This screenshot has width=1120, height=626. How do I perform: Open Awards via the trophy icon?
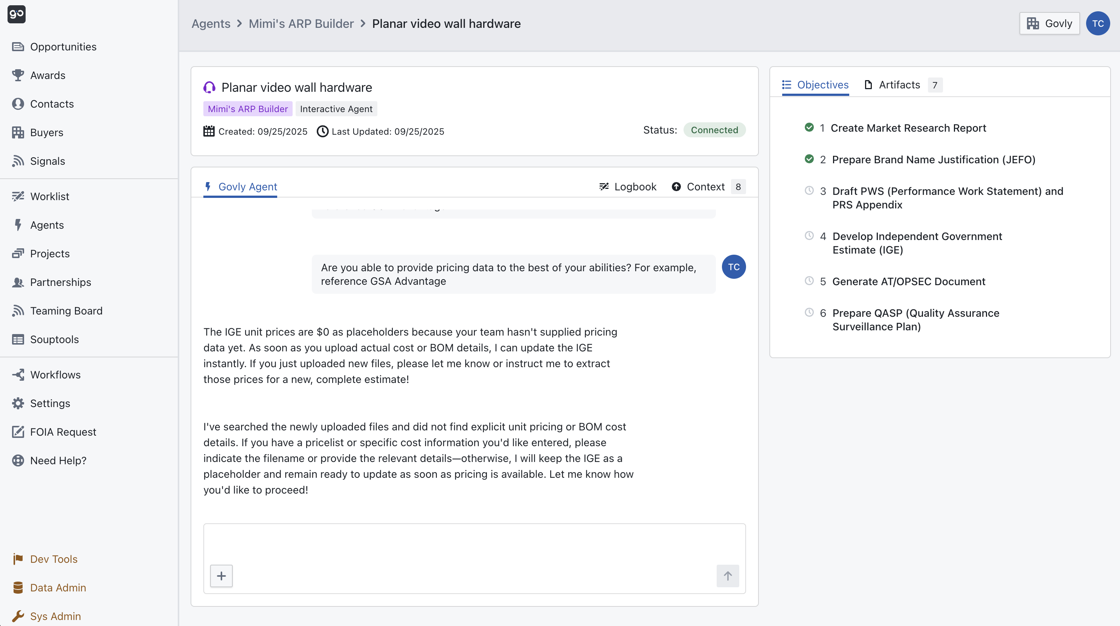[18, 75]
